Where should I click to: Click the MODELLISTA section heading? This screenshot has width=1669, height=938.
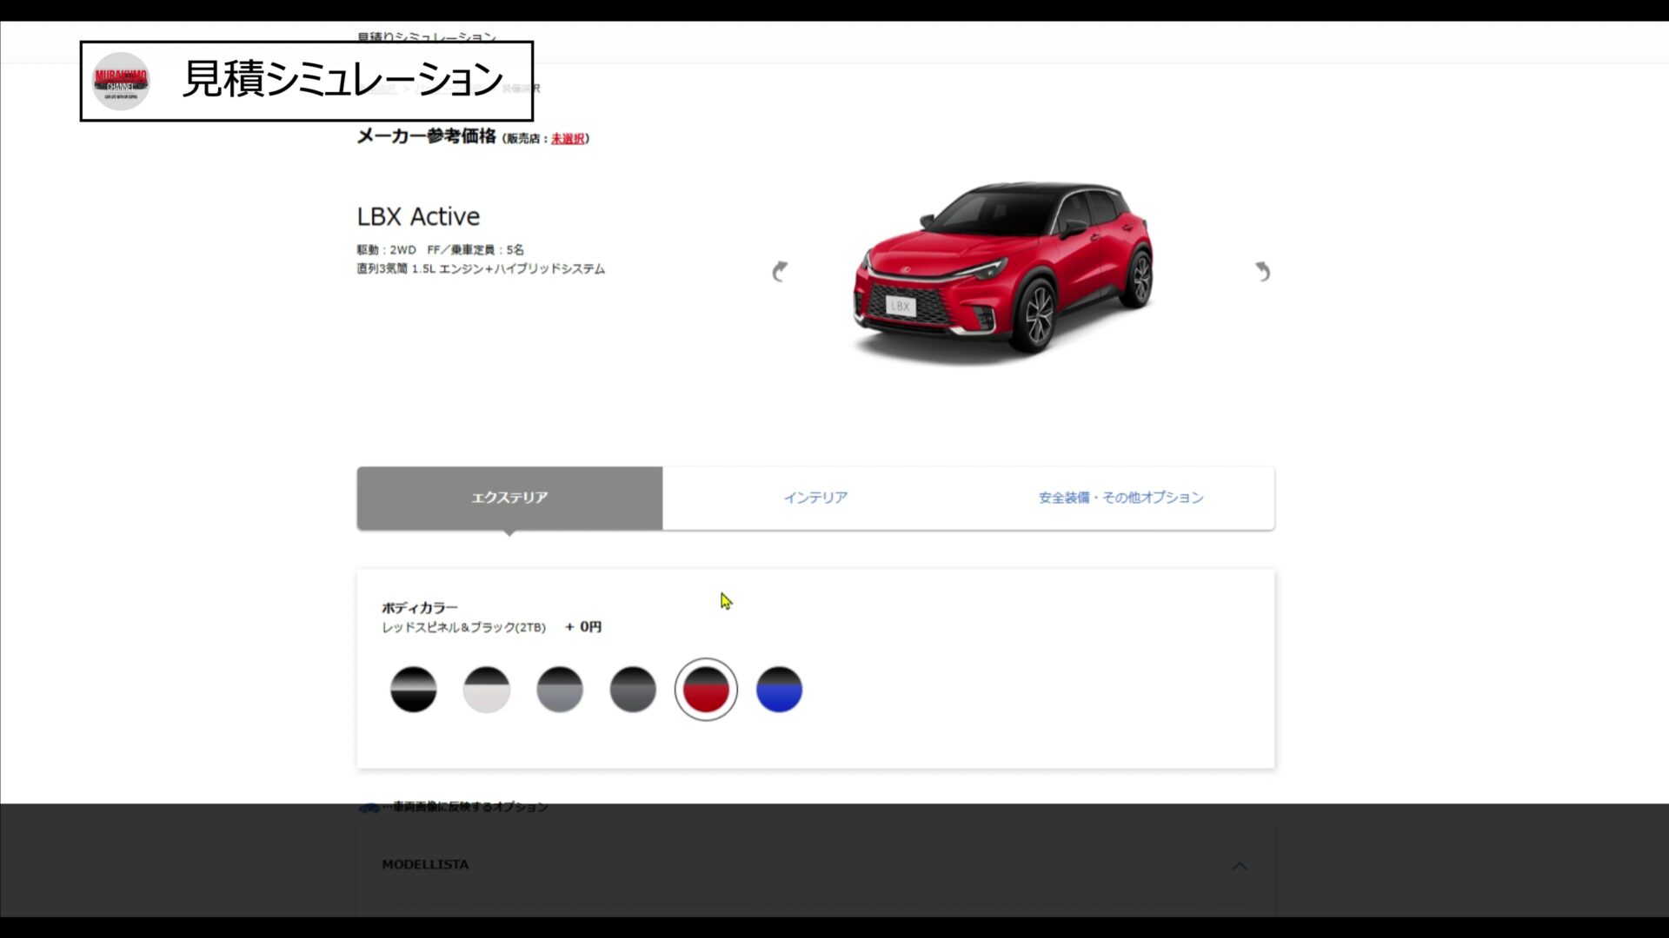[x=425, y=865]
